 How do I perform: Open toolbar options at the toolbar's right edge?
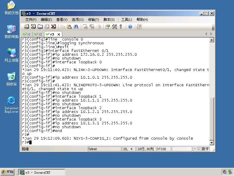pos(213,28)
